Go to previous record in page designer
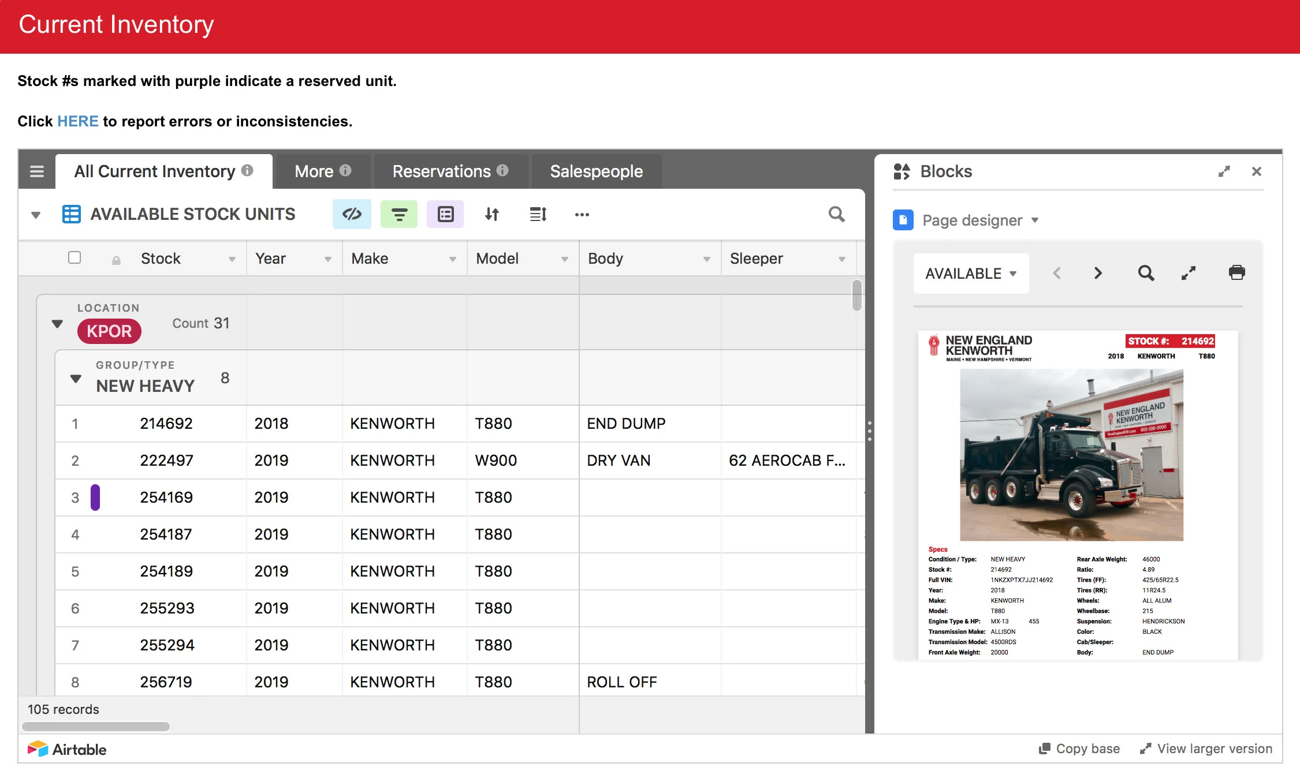This screenshot has width=1300, height=782. point(1057,273)
